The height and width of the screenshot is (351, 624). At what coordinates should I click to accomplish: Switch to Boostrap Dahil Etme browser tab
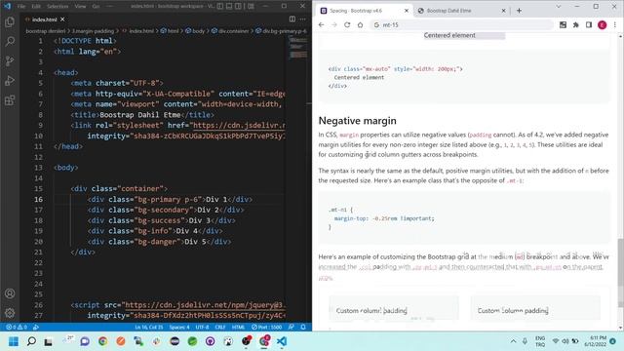coord(448,11)
